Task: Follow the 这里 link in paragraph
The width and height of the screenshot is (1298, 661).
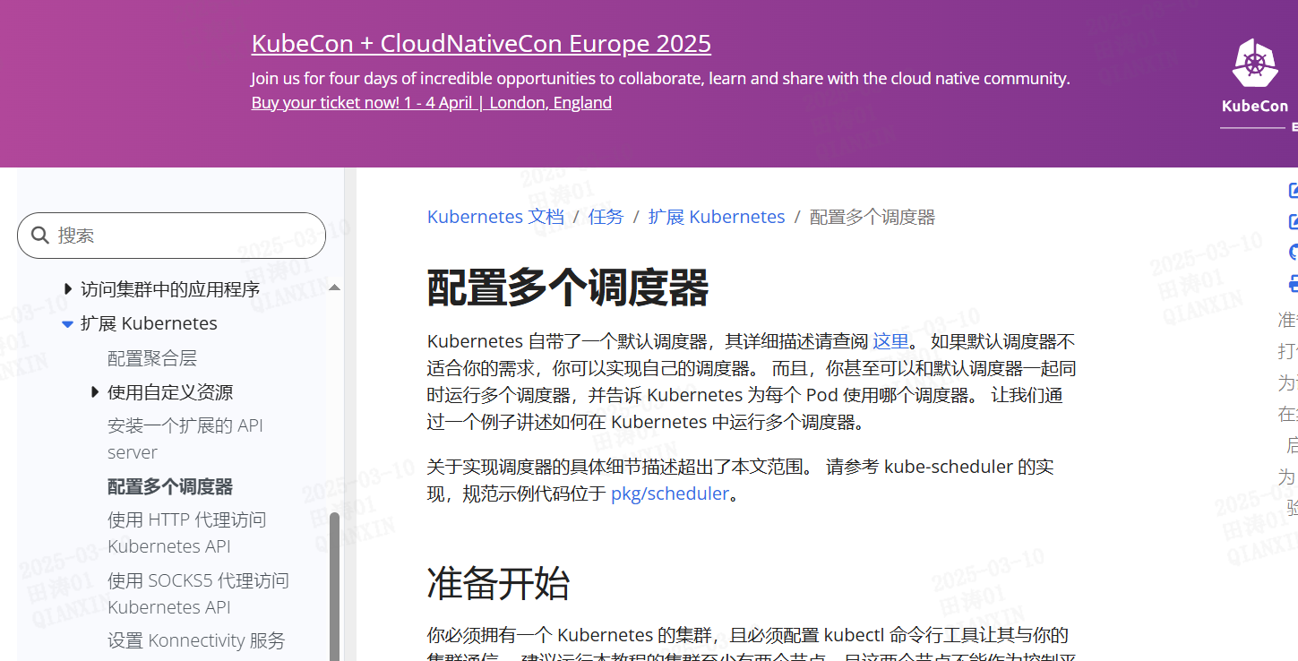Action: point(890,341)
